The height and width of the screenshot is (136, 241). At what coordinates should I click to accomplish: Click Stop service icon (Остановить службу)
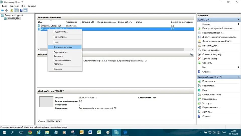tap(199, 54)
